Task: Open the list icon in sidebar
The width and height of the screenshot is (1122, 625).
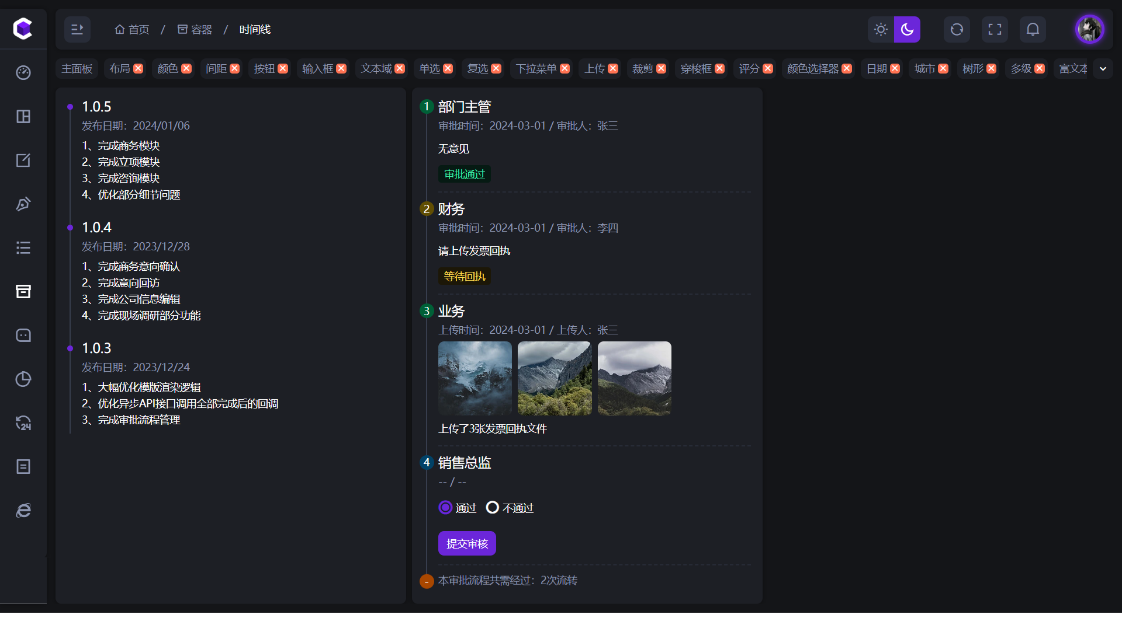Action: (23, 247)
